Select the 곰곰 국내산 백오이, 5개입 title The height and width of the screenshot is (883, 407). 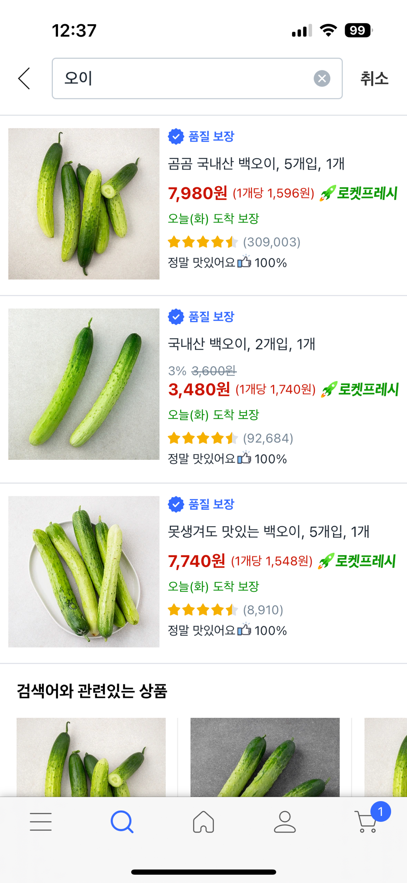click(x=256, y=163)
